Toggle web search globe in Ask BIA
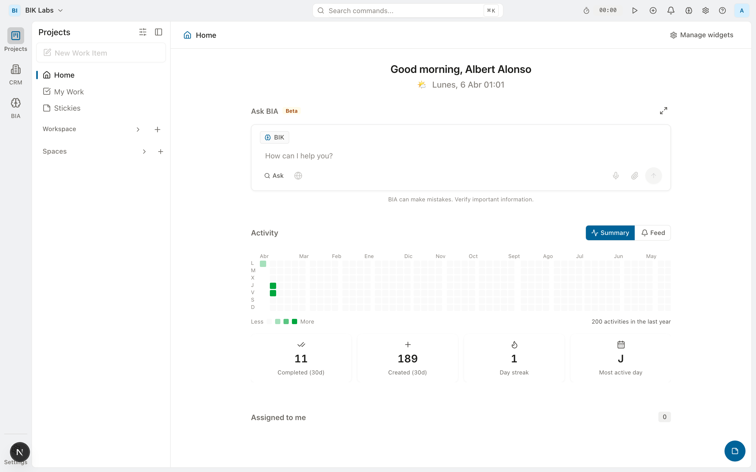Screen dimensions: 756x472 [298, 176]
